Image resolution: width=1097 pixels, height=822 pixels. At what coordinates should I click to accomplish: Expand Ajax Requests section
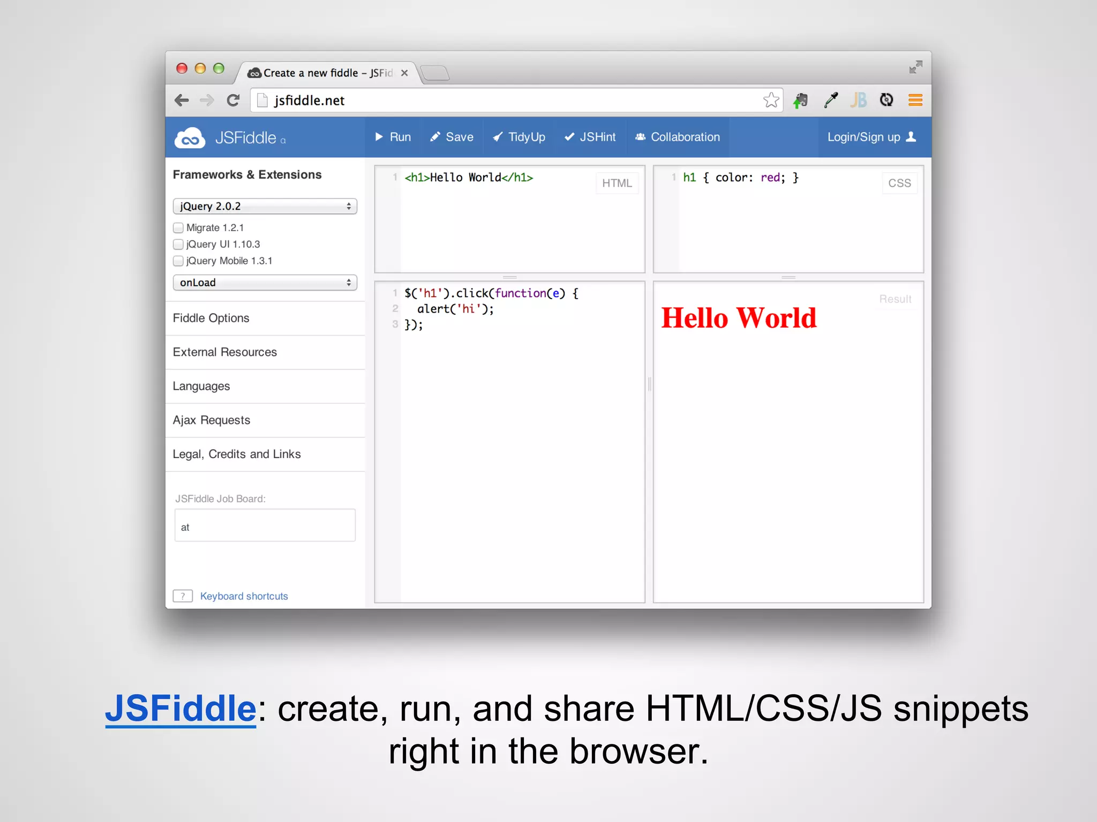pyautogui.click(x=265, y=420)
